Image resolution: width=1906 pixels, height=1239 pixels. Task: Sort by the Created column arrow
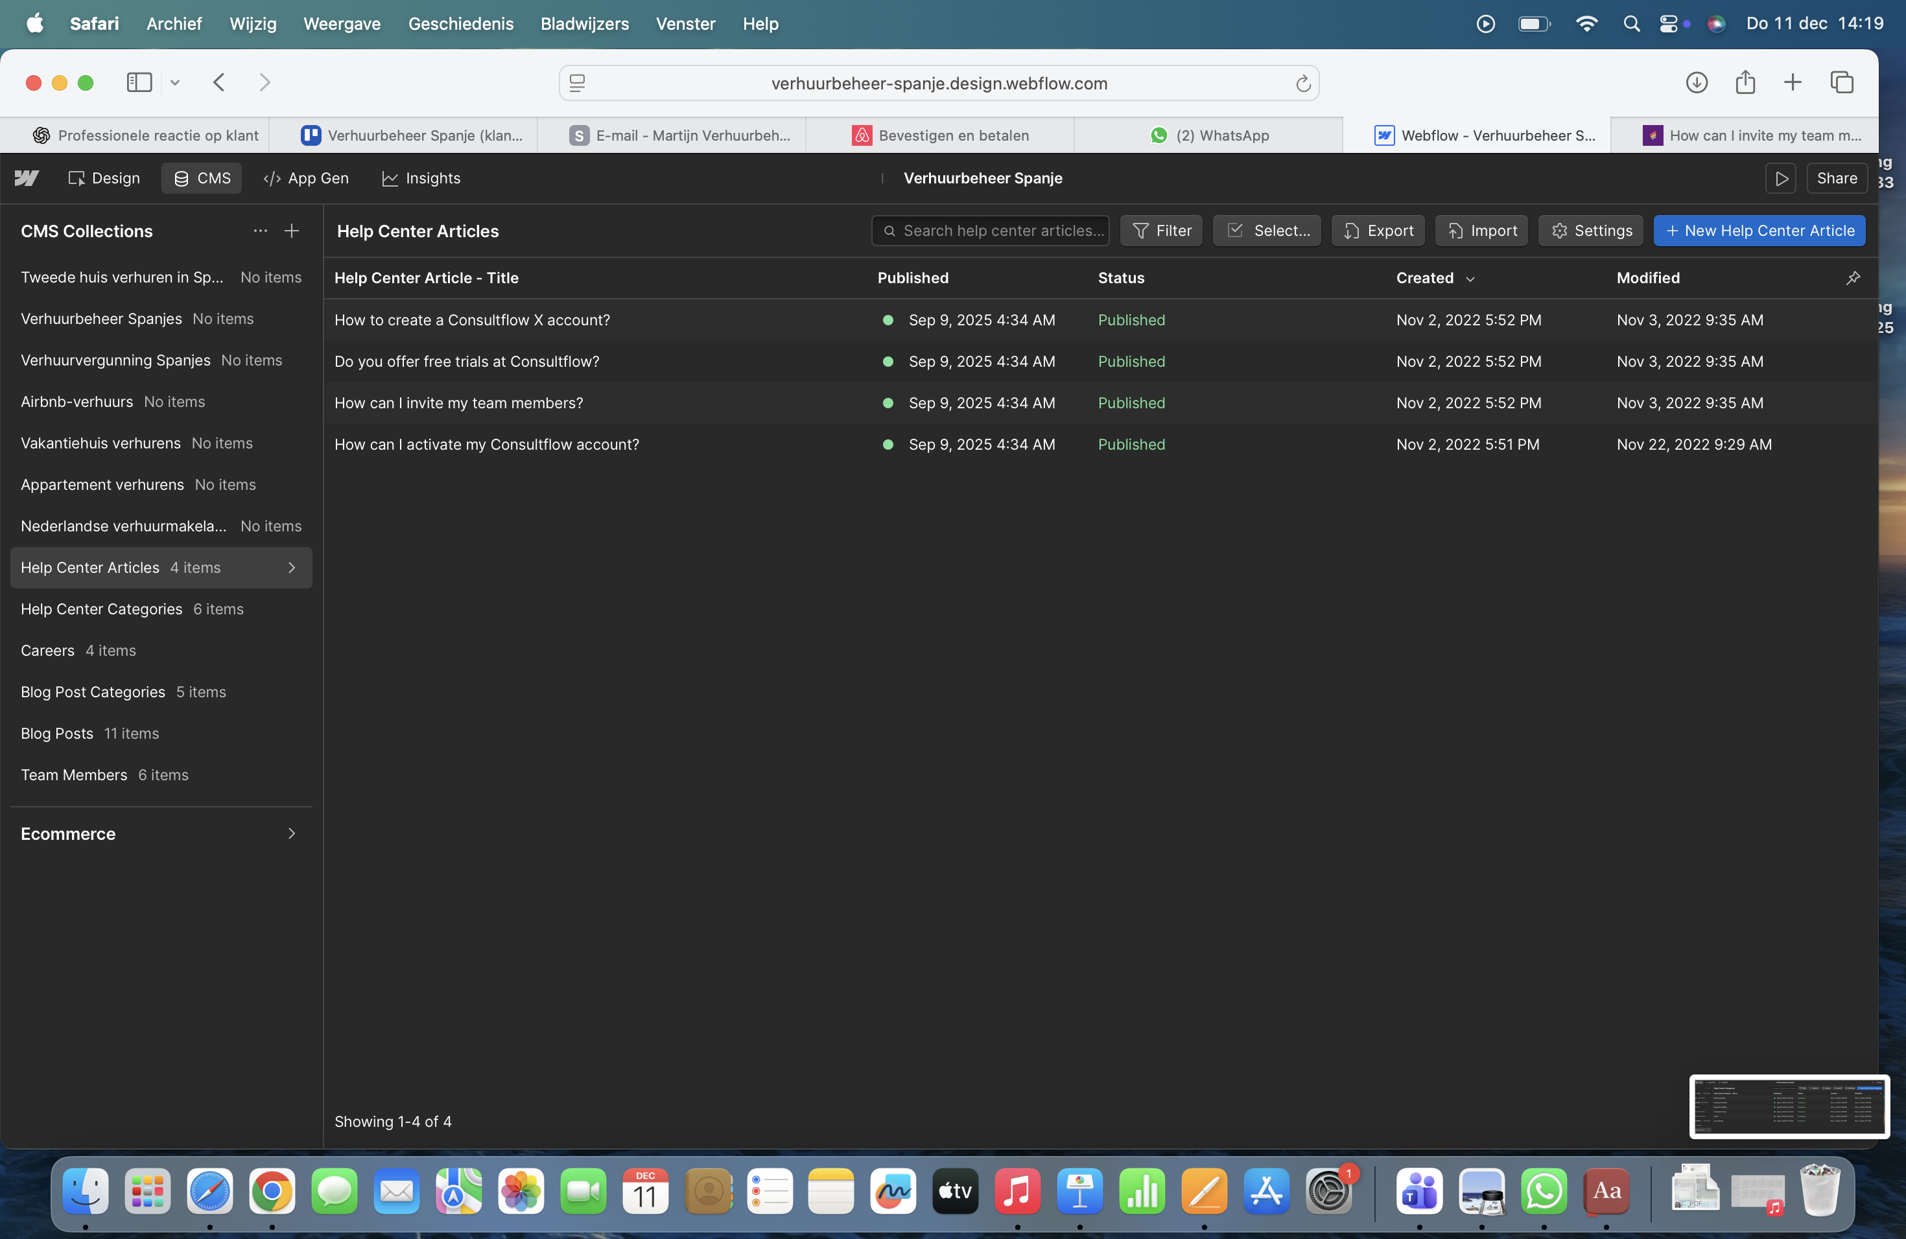click(x=1470, y=279)
